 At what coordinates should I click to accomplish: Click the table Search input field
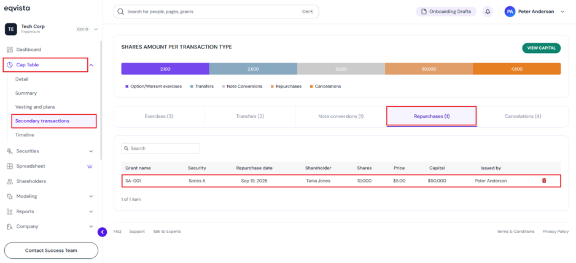click(160, 149)
